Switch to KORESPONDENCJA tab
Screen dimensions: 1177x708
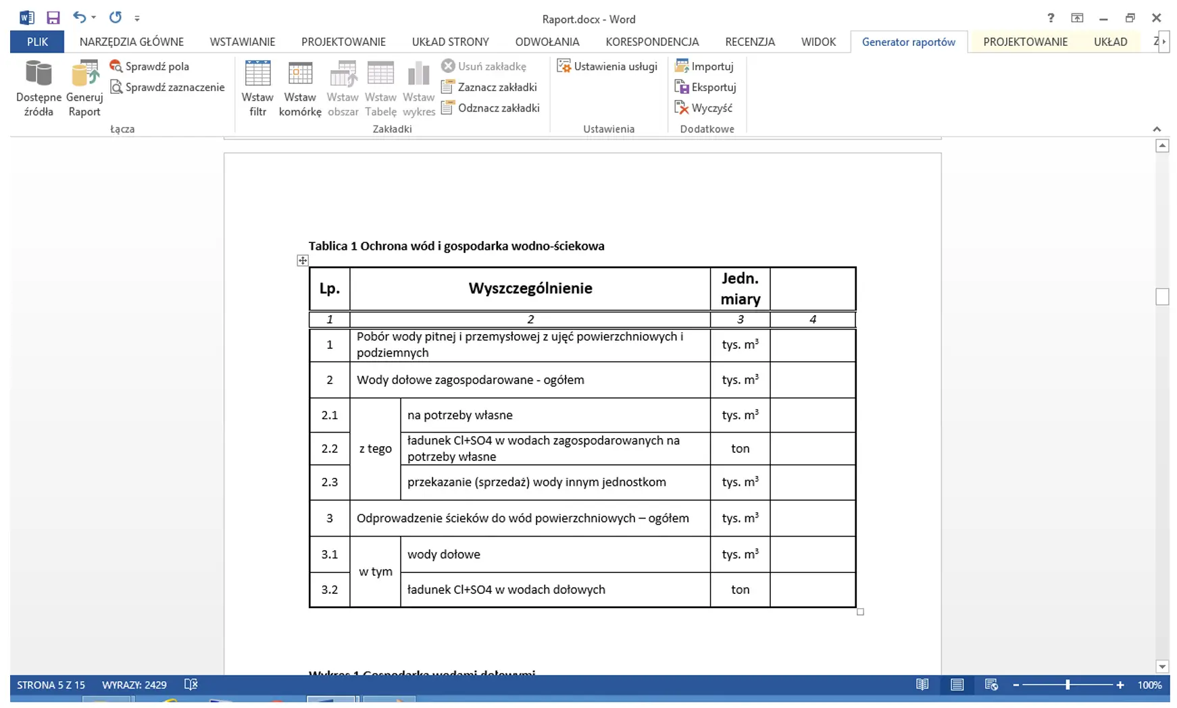click(652, 42)
